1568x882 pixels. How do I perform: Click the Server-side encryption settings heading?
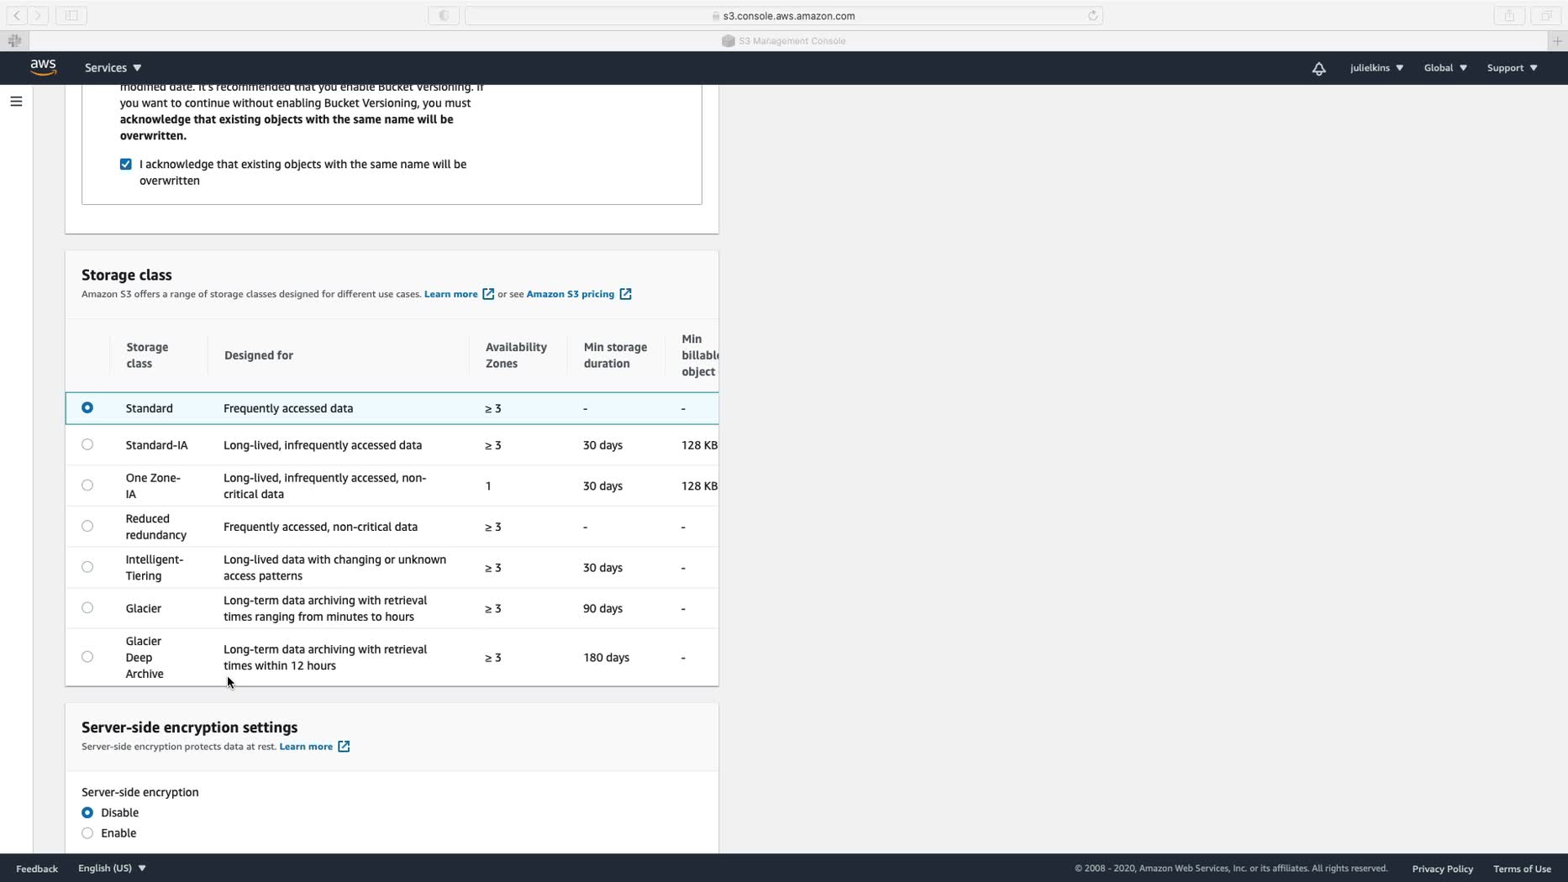coord(189,727)
